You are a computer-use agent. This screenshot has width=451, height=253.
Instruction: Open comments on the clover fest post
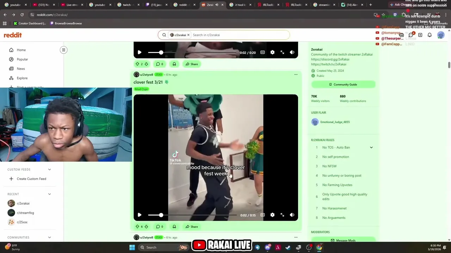coord(160,227)
